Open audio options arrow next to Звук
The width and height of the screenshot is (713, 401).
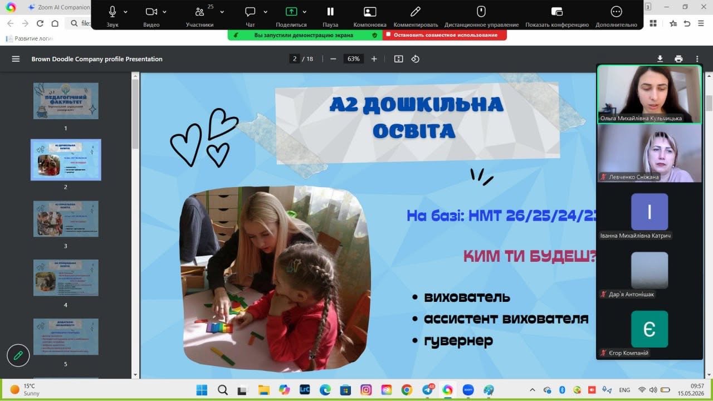[x=125, y=12]
